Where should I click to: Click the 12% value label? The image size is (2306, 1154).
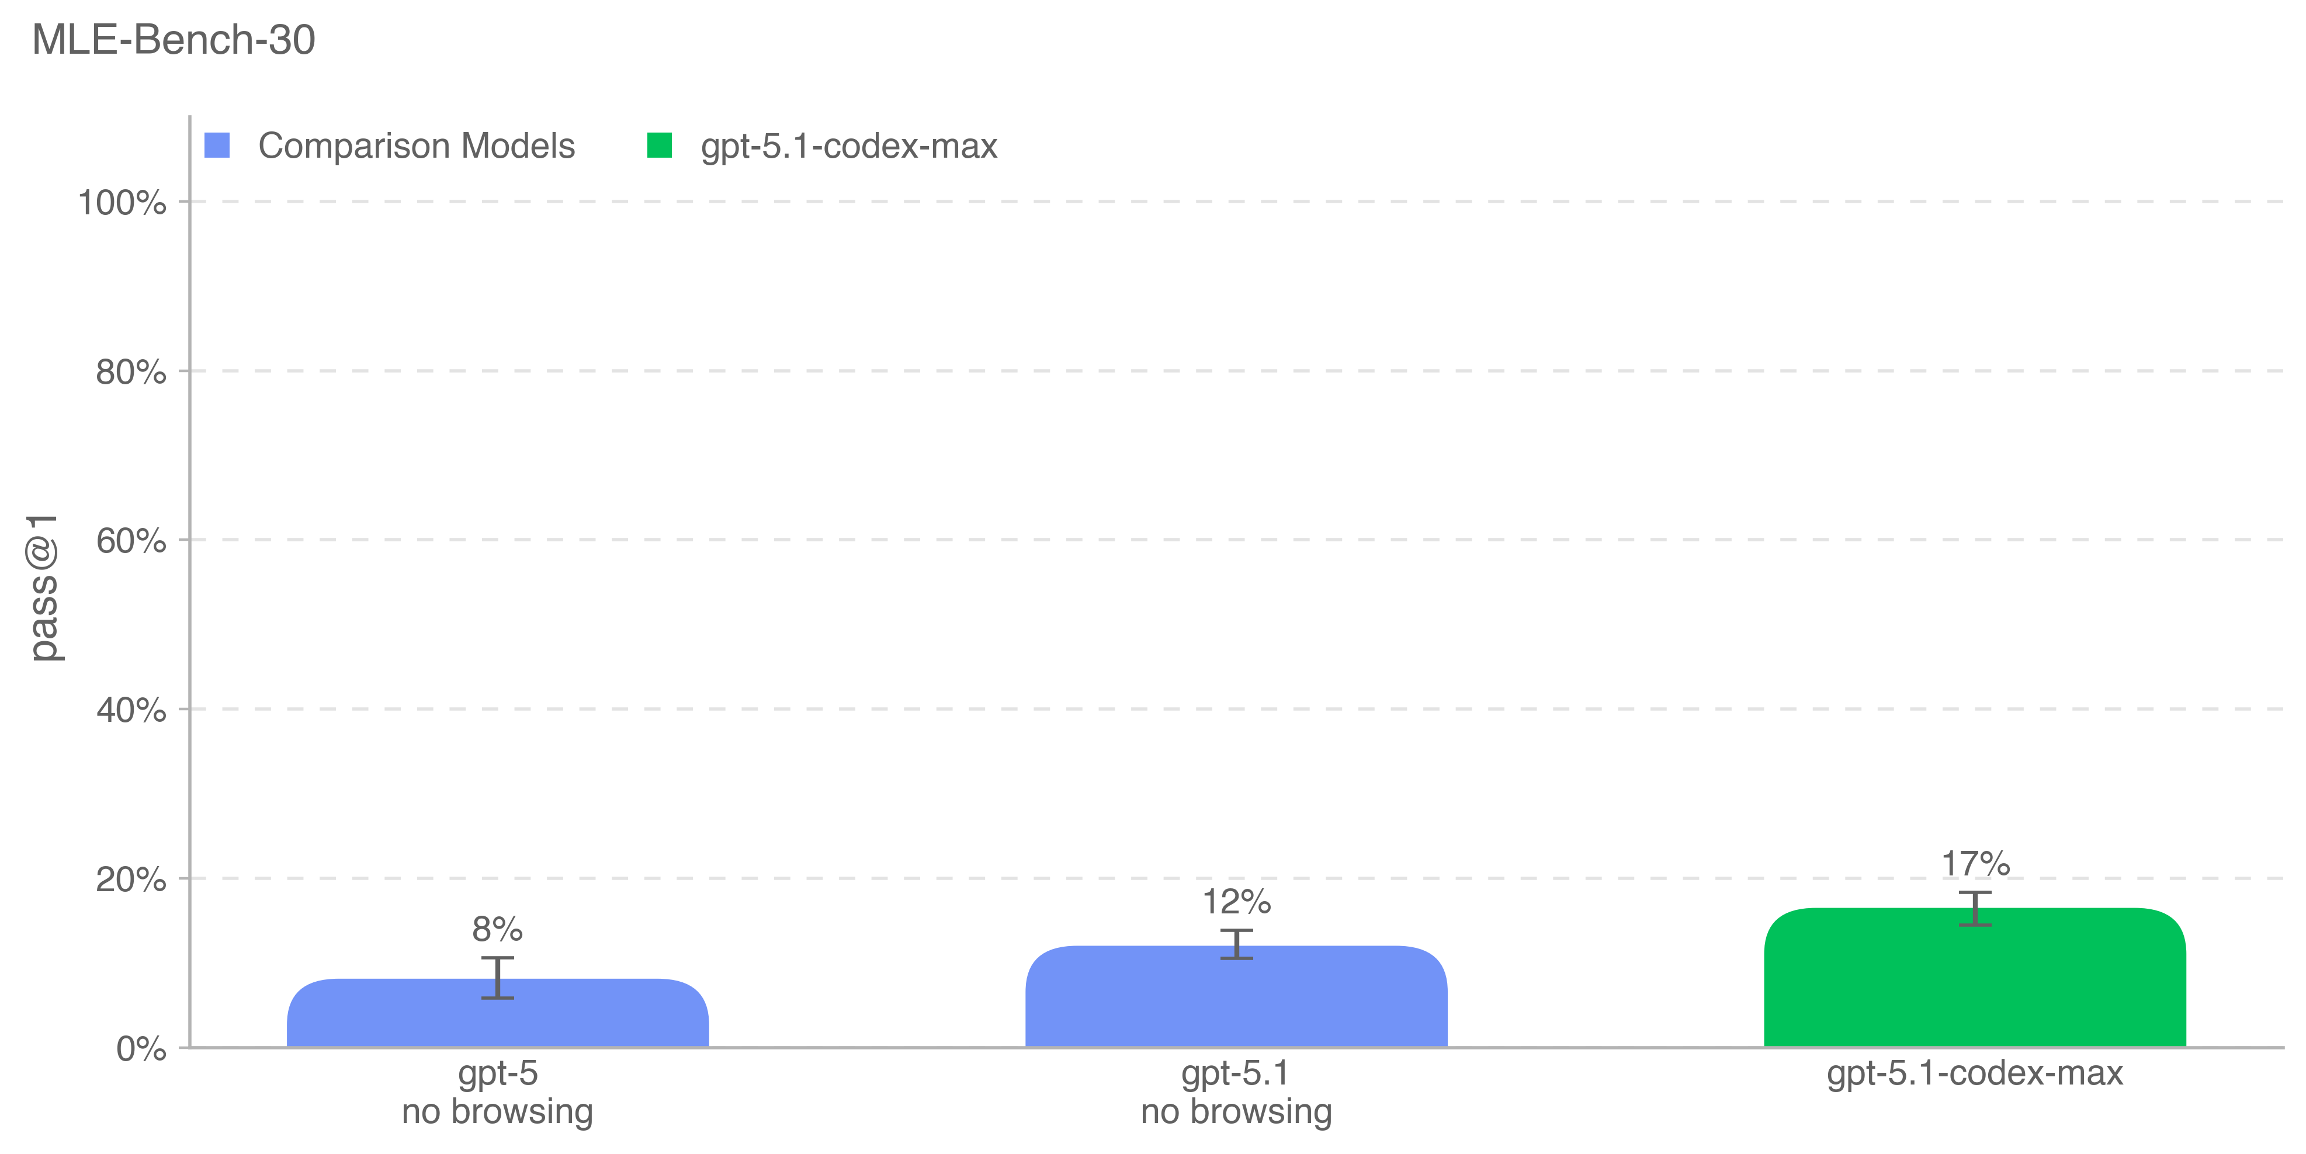(x=1235, y=902)
